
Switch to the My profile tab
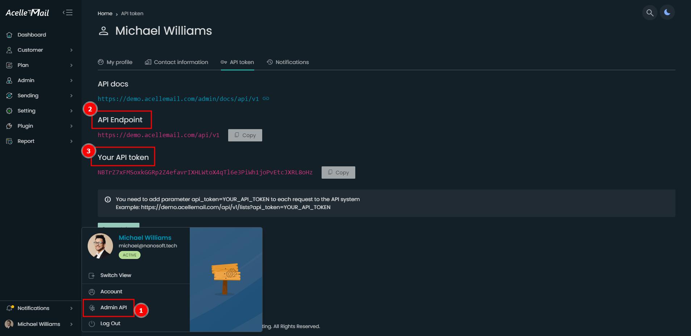pyautogui.click(x=115, y=62)
